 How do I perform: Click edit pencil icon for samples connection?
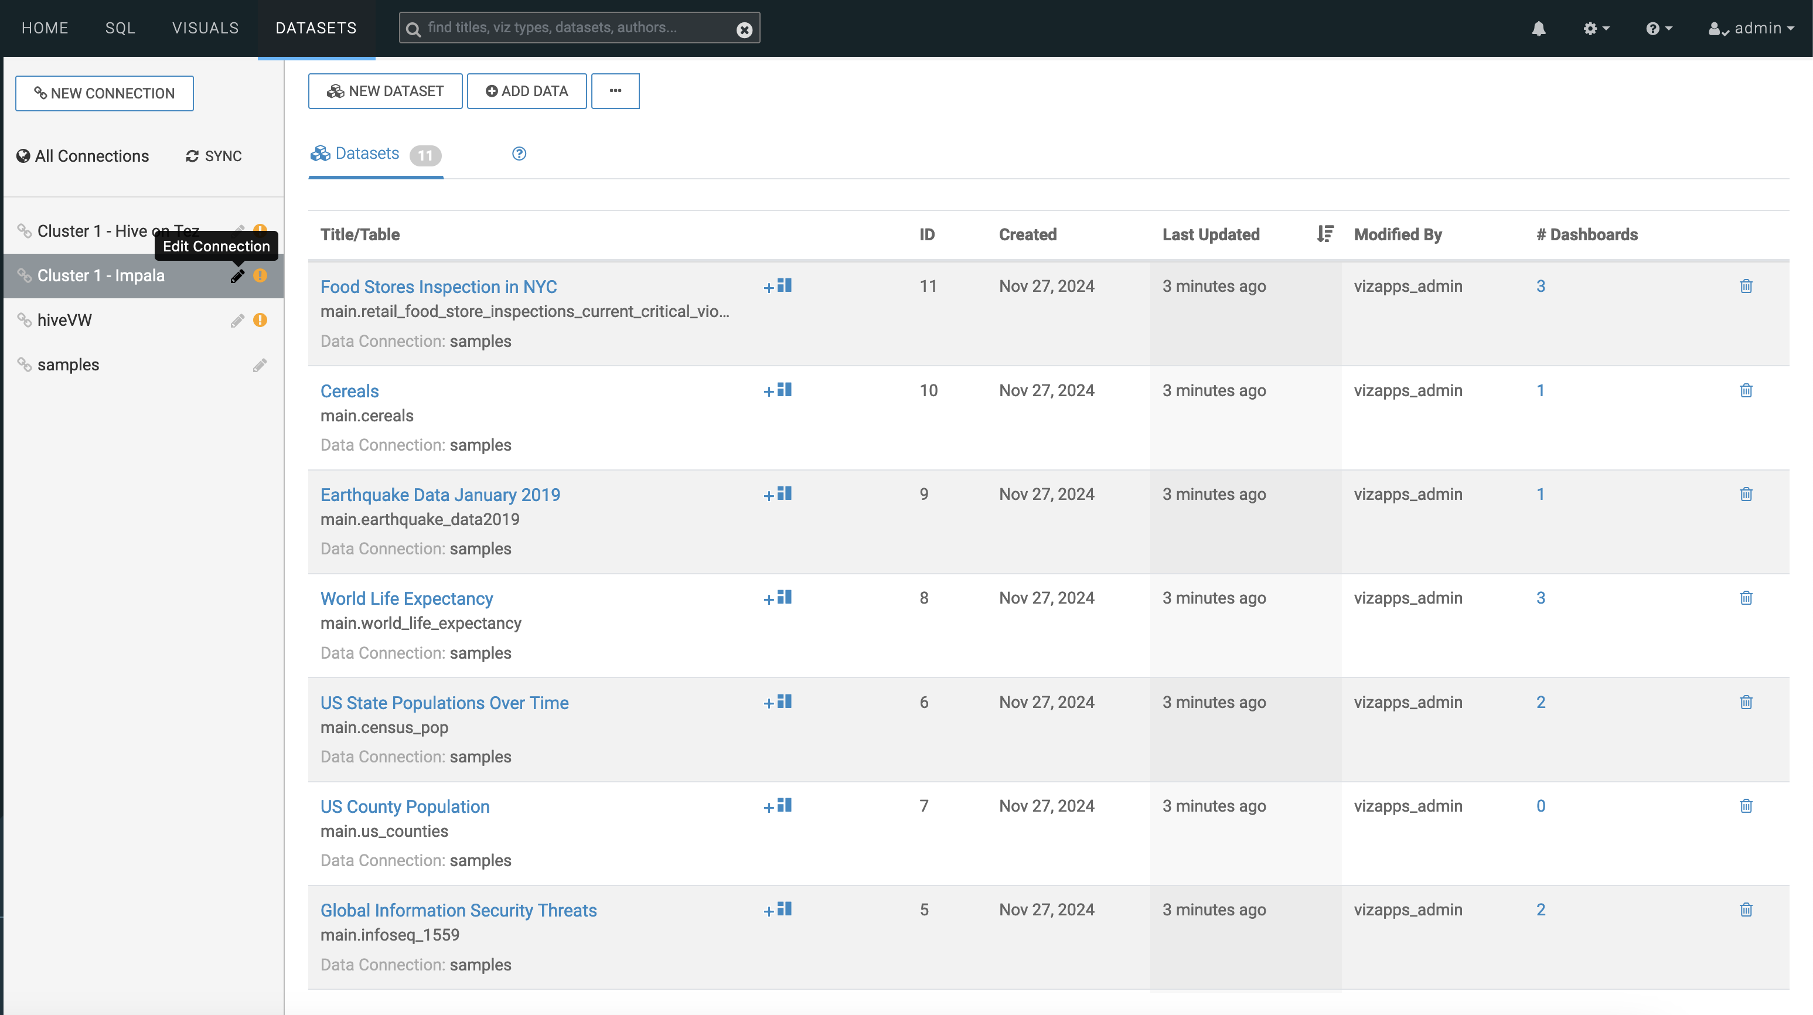pyautogui.click(x=260, y=365)
